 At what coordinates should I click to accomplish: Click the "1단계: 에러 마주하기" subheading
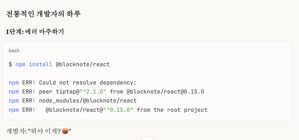(x=35, y=32)
